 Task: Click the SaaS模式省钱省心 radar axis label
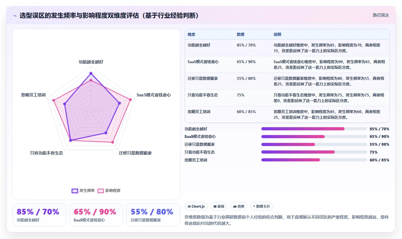click(x=154, y=95)
